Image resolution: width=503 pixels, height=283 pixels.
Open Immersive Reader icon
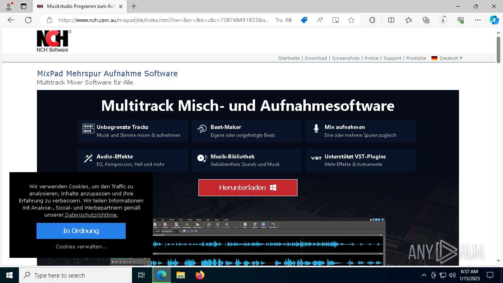pos(336,20)
